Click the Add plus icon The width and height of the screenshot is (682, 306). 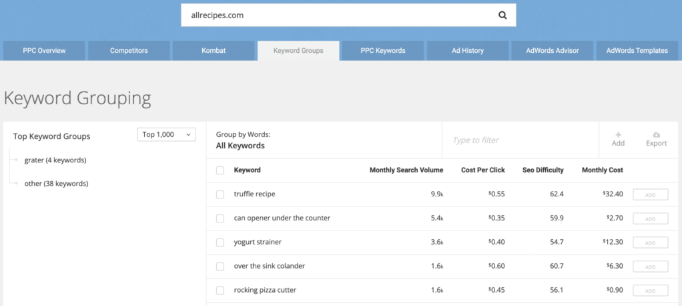tap(618, 135)
